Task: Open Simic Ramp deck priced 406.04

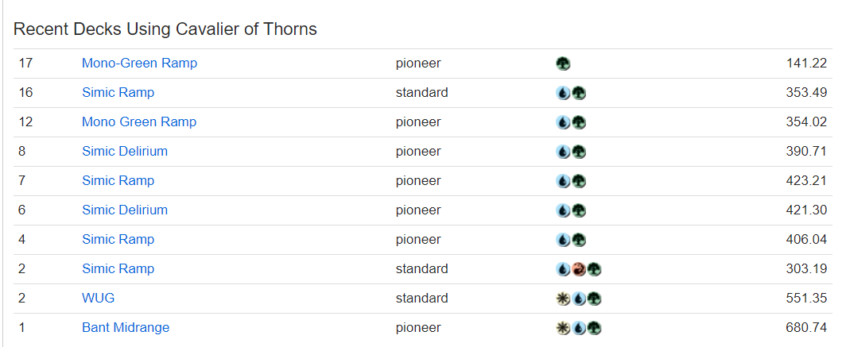Action: [x=118, y=239]
